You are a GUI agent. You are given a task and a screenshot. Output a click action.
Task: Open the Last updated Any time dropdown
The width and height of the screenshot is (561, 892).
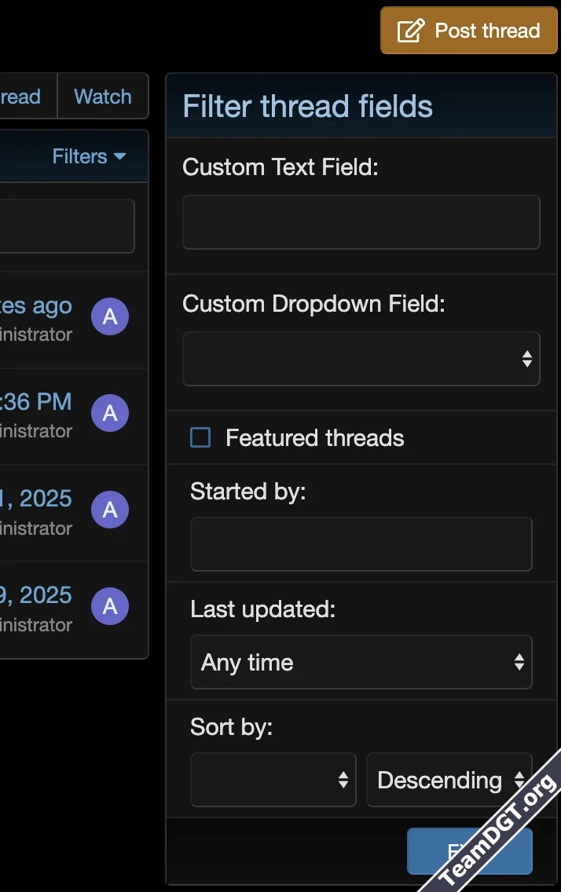click(361, 662)
